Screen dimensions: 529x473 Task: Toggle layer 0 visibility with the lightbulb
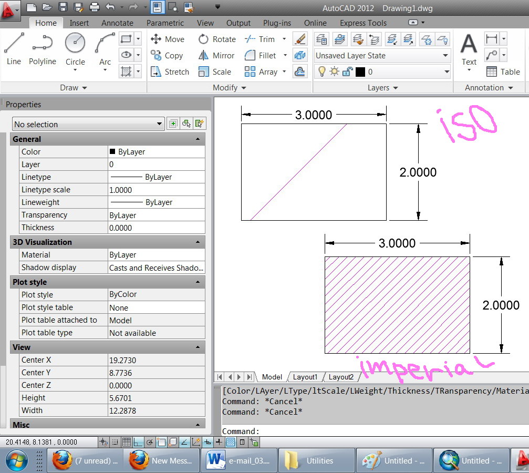click(323, 71)
